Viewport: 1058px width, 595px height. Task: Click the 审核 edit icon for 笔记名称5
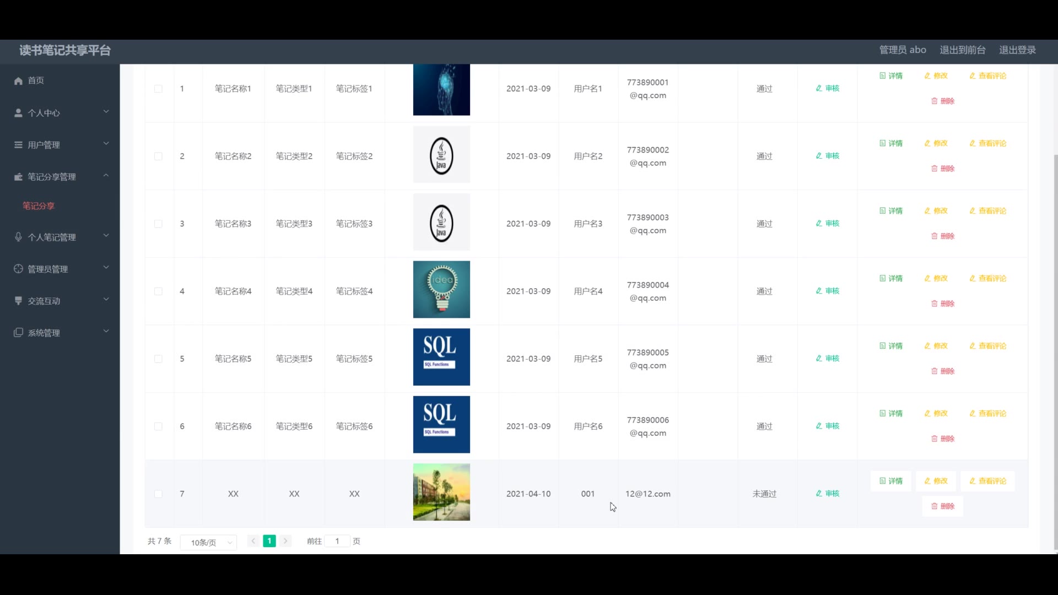[x=819, y=359]
